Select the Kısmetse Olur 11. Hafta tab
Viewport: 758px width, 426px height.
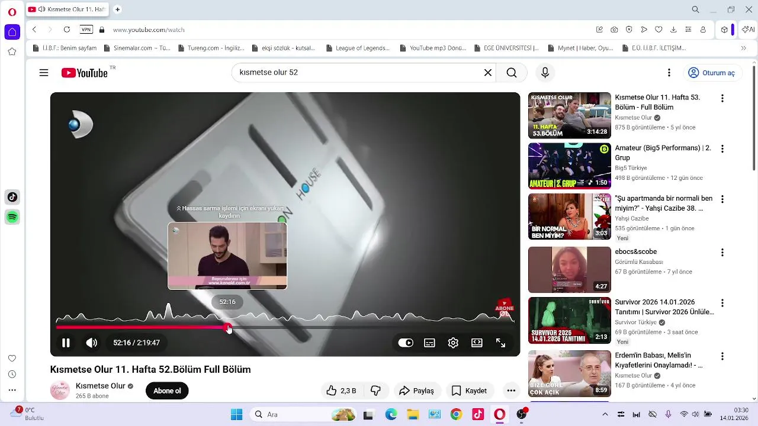[x=68, y=9]
